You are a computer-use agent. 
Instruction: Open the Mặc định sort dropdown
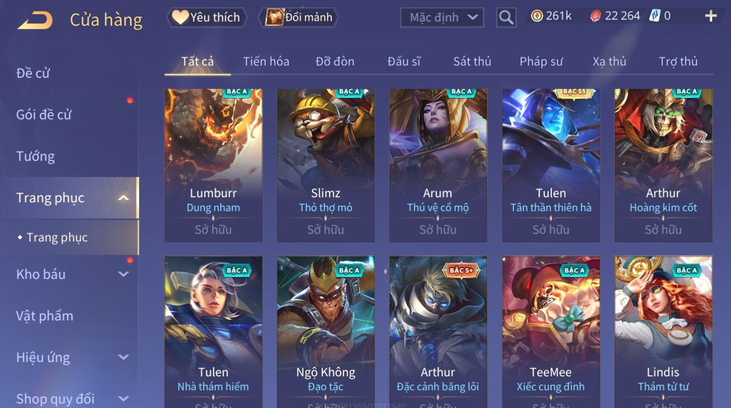pos(442,18)
